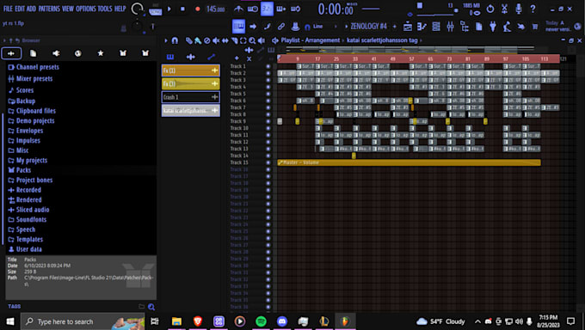585x330 pixels.
Task: Click the typing keyboard to piano icon
Action: [239, 27]
